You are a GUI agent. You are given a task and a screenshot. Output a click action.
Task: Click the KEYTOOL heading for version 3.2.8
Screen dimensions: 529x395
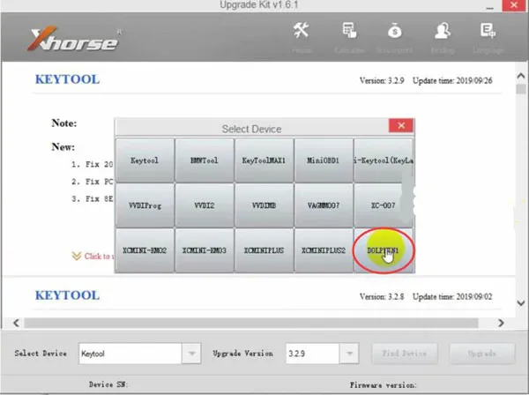tap(68, 295)
